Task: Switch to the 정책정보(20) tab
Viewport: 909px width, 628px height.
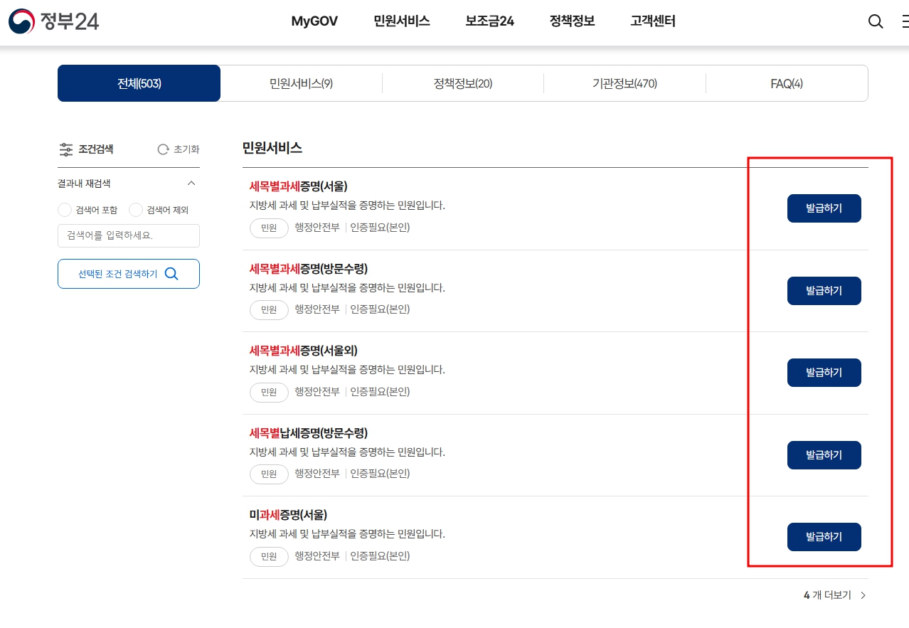Action: point(463,83)
